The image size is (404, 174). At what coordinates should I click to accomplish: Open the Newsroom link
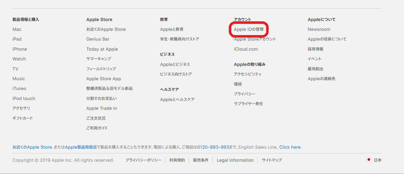pyautogui.click(x=319, y=29)
